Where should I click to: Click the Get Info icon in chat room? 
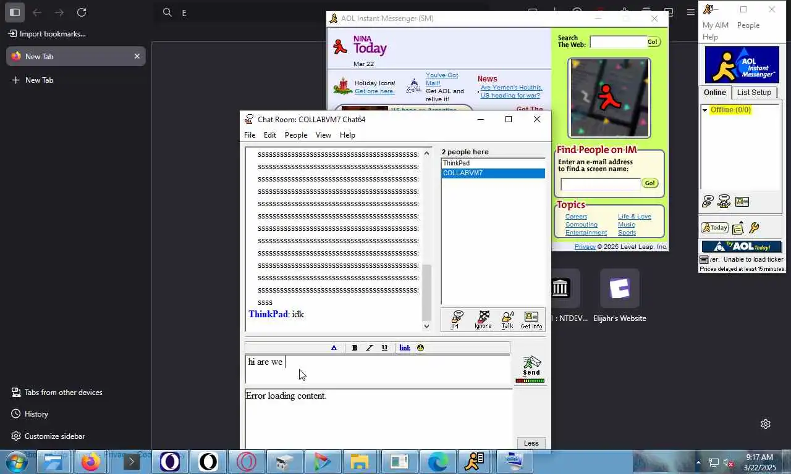531,320
